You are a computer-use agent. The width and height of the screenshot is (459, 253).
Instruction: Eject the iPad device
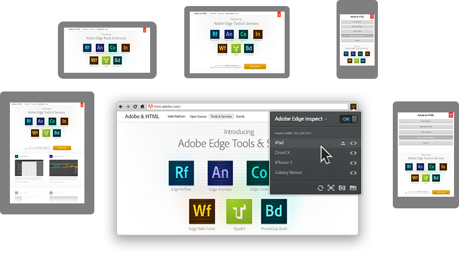click(343, 143)
